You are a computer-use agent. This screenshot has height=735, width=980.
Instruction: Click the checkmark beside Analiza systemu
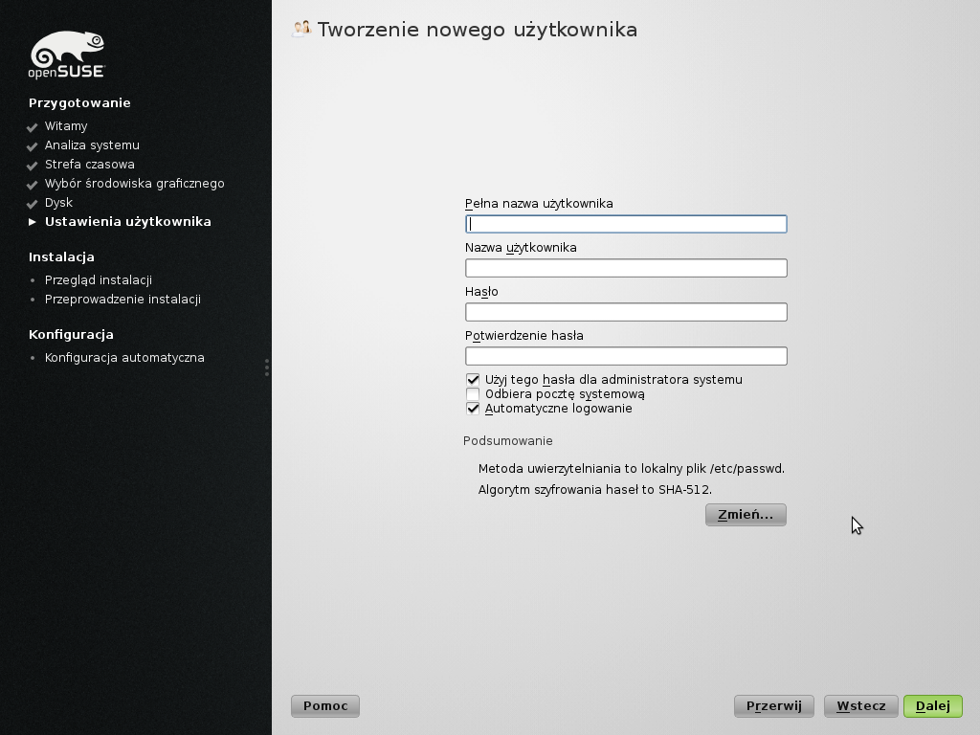[x=33, y=146]
